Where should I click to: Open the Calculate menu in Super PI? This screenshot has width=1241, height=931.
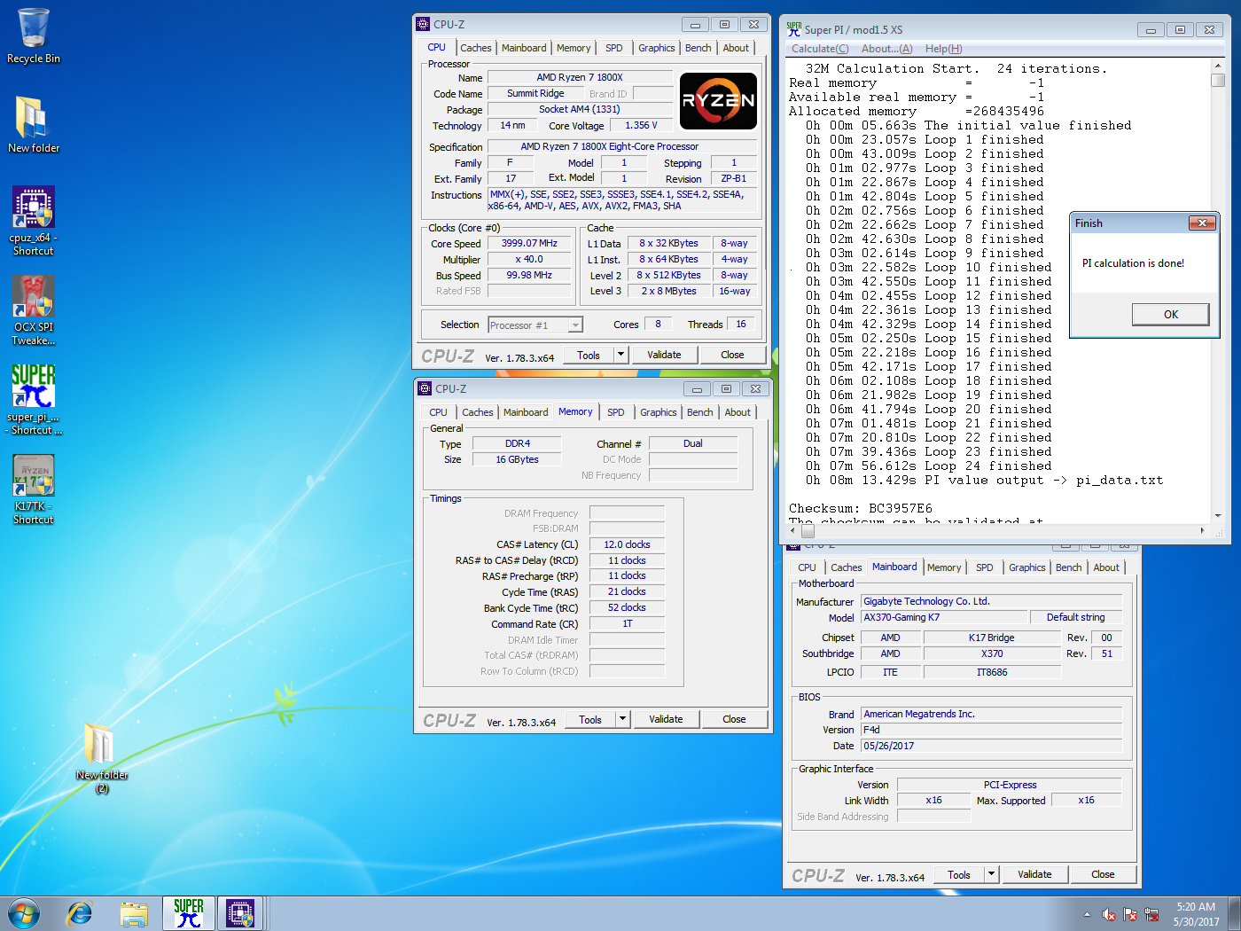(820, 49)
